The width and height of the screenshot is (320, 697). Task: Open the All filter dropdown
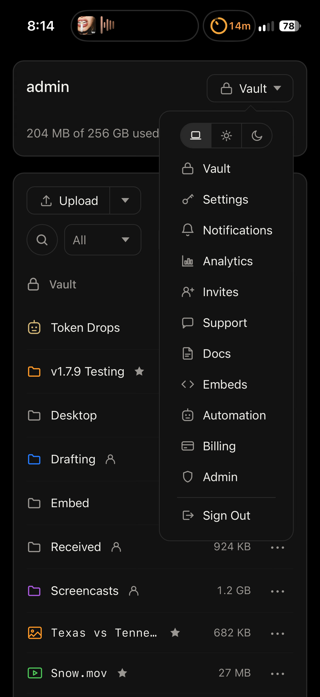(x=103, y=240)
